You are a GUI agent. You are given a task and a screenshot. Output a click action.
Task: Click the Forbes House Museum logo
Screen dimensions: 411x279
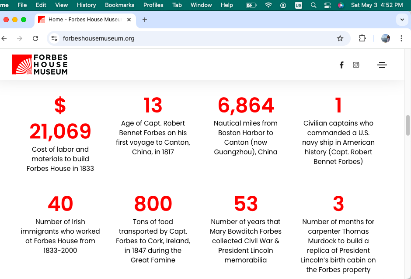coord(40,65)
